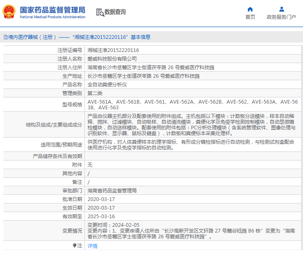Go to 首页 text link
303x253 pixels.
pos(250,17)
